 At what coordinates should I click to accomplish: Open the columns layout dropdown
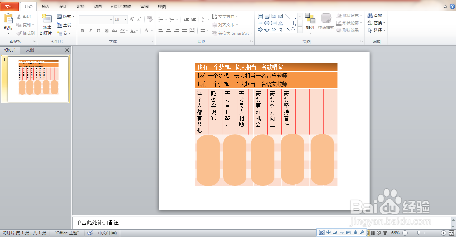(x=204, y=31)
